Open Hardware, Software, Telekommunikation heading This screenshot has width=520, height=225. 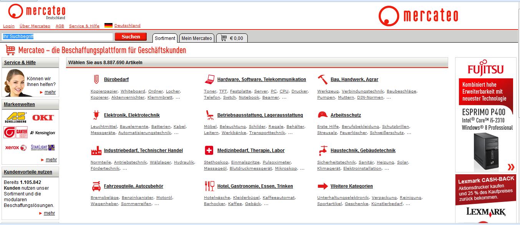click(x=262, y=79)
